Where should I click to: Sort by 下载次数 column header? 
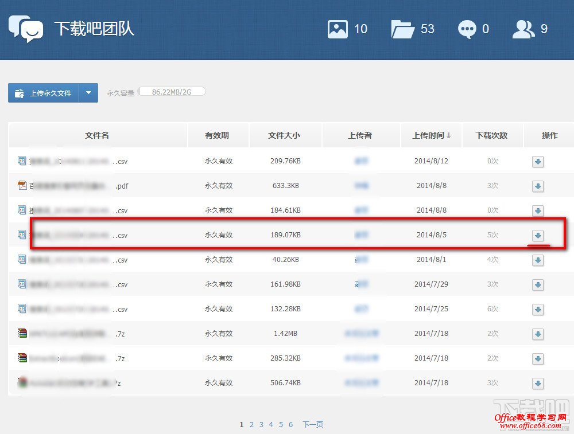coord(492,135)
